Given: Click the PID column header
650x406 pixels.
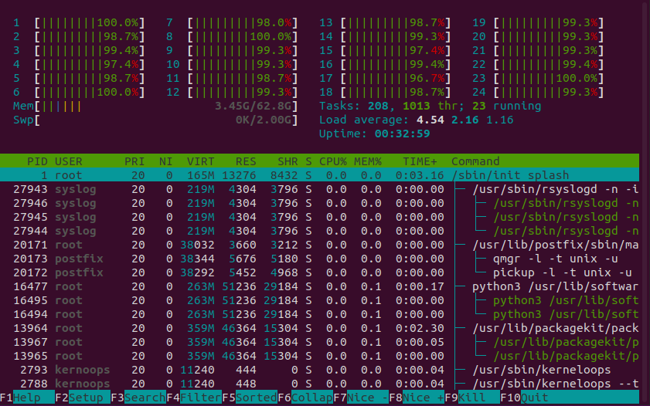Looking at the screenshot, I should (37, 161).
